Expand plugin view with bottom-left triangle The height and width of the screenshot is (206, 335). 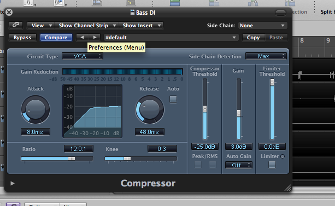13,183
